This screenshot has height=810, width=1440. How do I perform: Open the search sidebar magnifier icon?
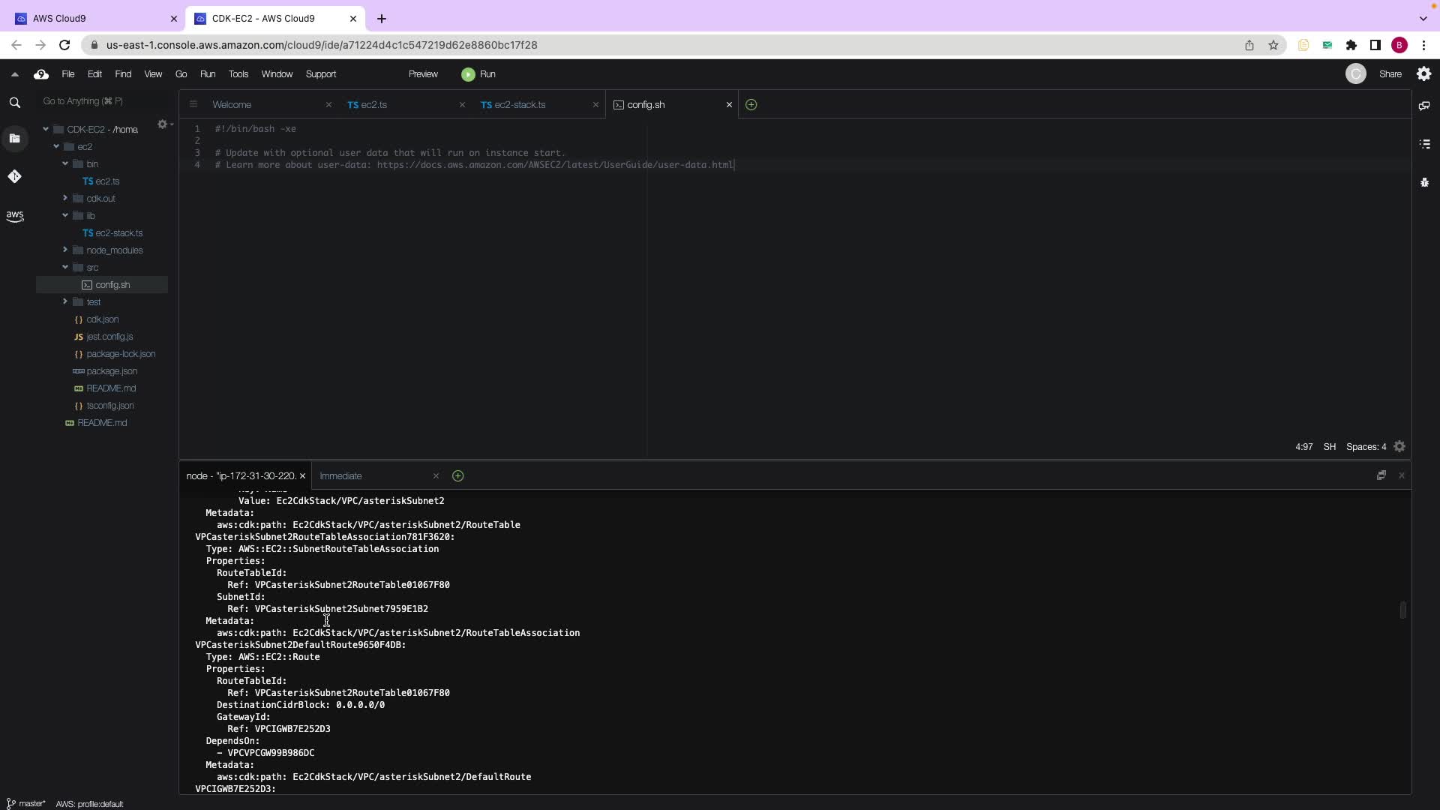pyautogui.click(x=14, y=103)
